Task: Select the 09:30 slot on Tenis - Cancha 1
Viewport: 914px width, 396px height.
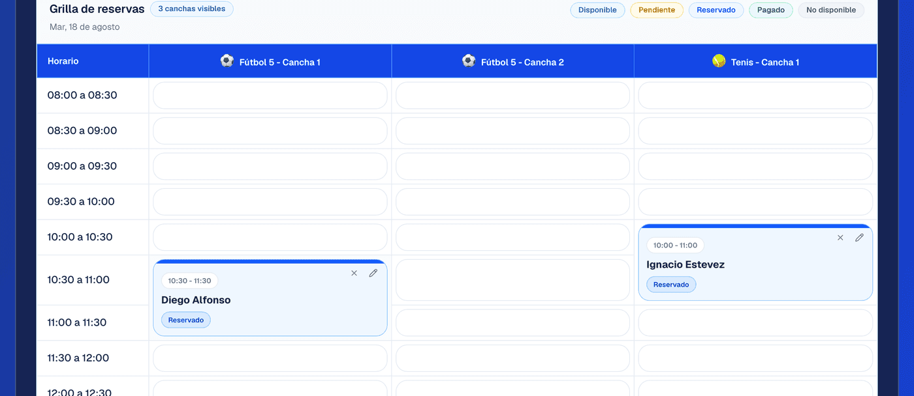Action: coord(755,202)
